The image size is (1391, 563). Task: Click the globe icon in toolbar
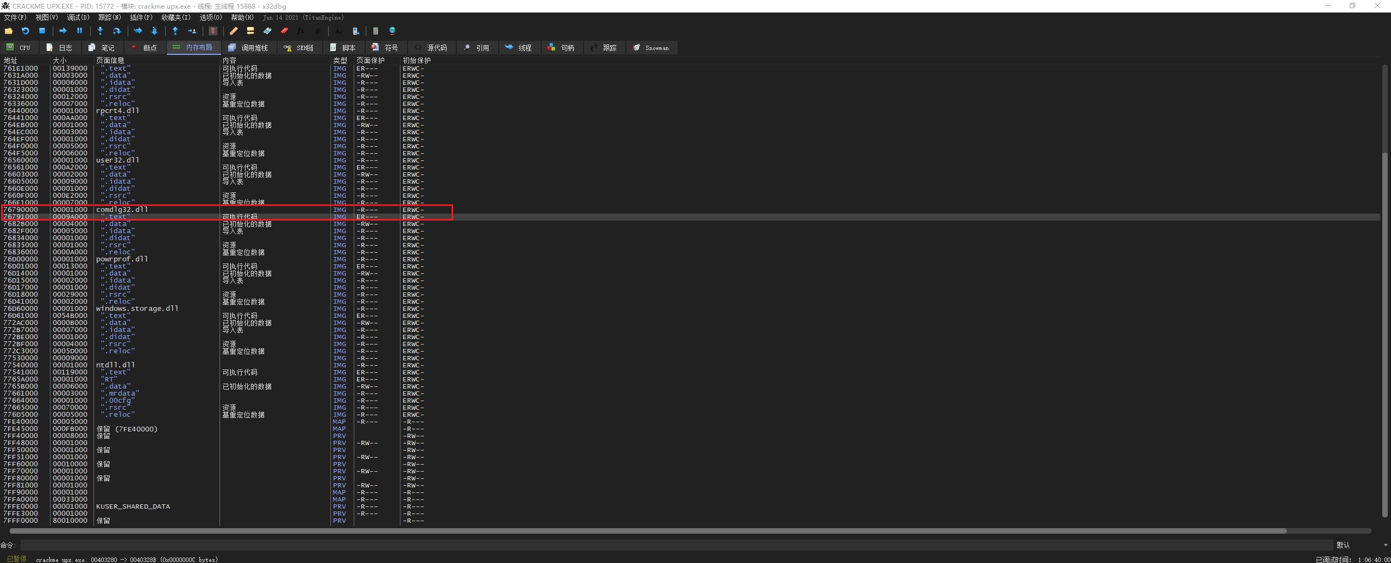392,31
